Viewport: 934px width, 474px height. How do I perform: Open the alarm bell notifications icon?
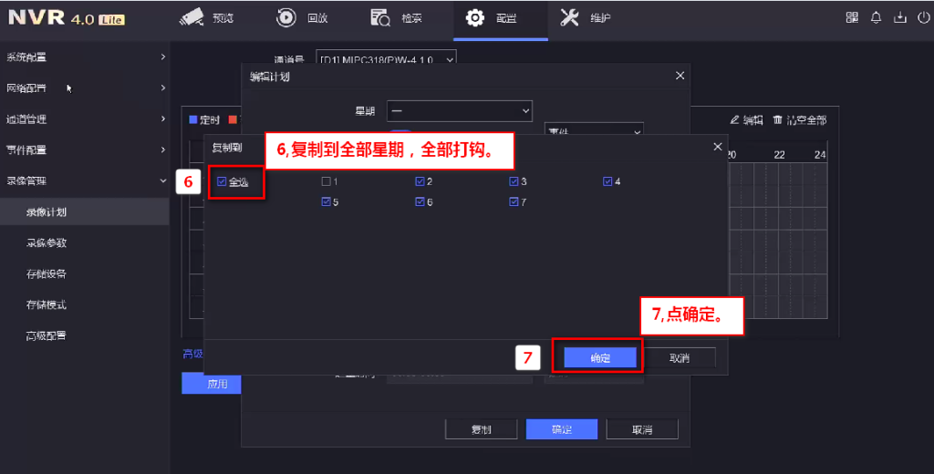(x=876, y=17)
